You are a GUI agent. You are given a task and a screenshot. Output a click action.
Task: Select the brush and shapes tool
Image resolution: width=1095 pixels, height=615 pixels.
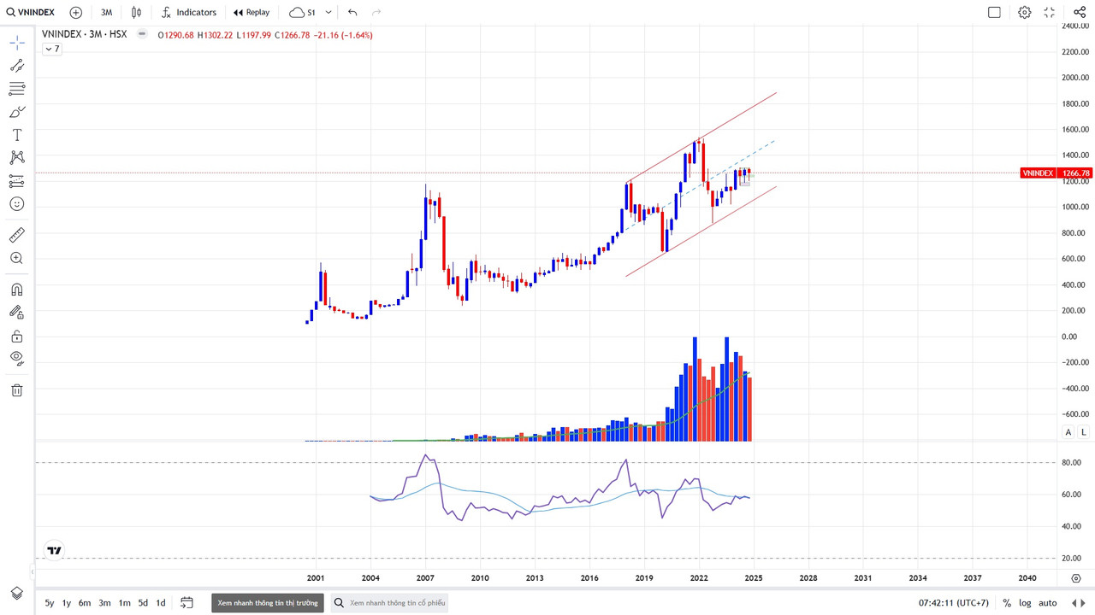17,112
